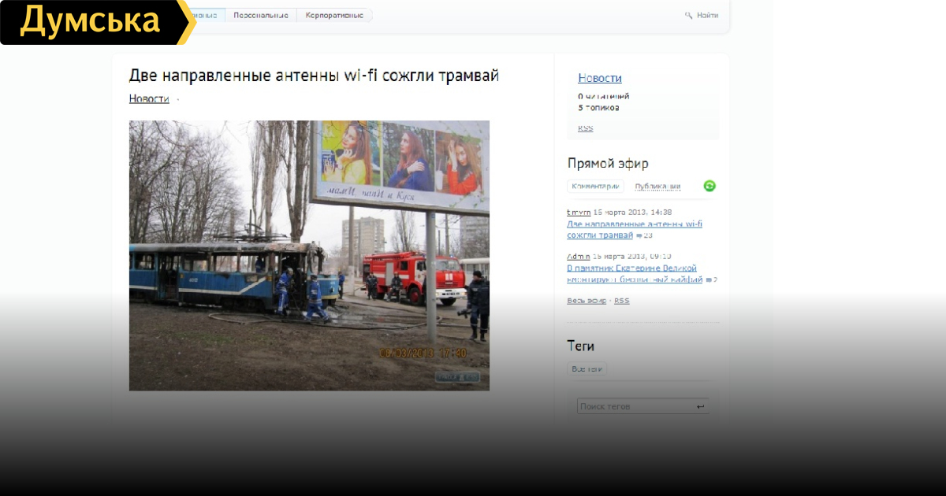The image size is (946, 496).
Task: Click the green refresh icon in Прямой эфир
Action: [709, 186]
